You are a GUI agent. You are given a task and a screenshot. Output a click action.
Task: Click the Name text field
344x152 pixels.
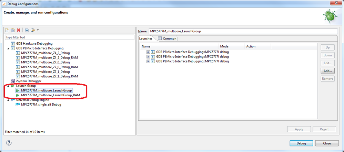click(243, 31)
